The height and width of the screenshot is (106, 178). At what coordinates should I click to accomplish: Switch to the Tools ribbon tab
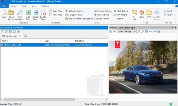(24, 6)
